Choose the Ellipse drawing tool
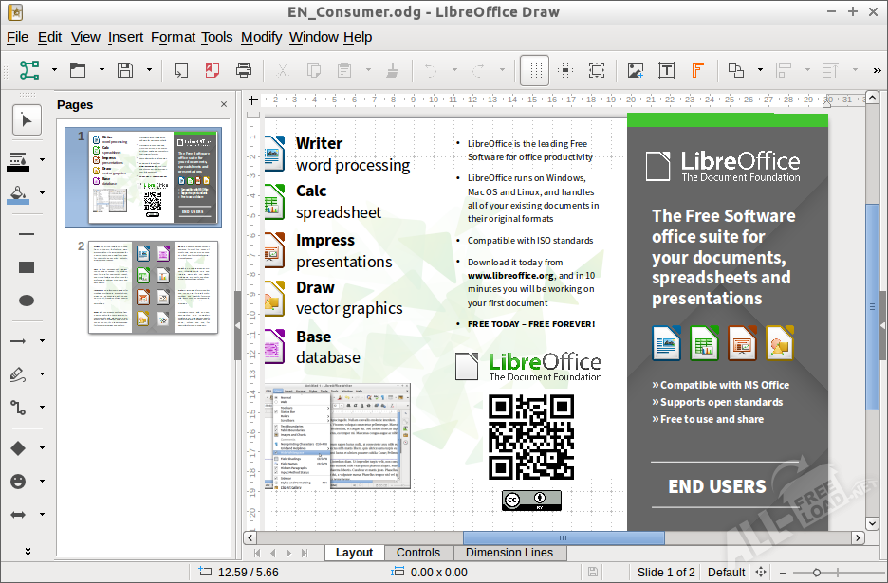 [x=26, y=301]
